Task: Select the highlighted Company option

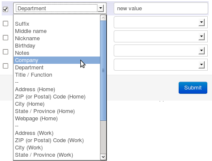Action: pos(57,60)
